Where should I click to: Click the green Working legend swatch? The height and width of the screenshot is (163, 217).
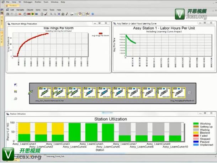point(196,123)
